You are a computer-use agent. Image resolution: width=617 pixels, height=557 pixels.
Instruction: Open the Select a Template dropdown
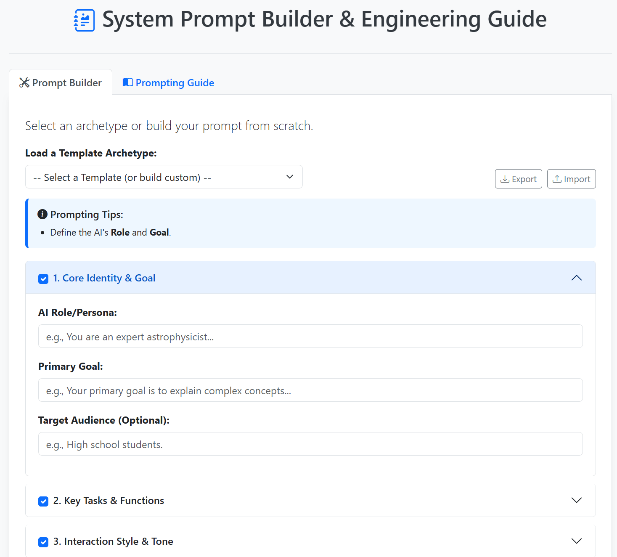[164, 177]
